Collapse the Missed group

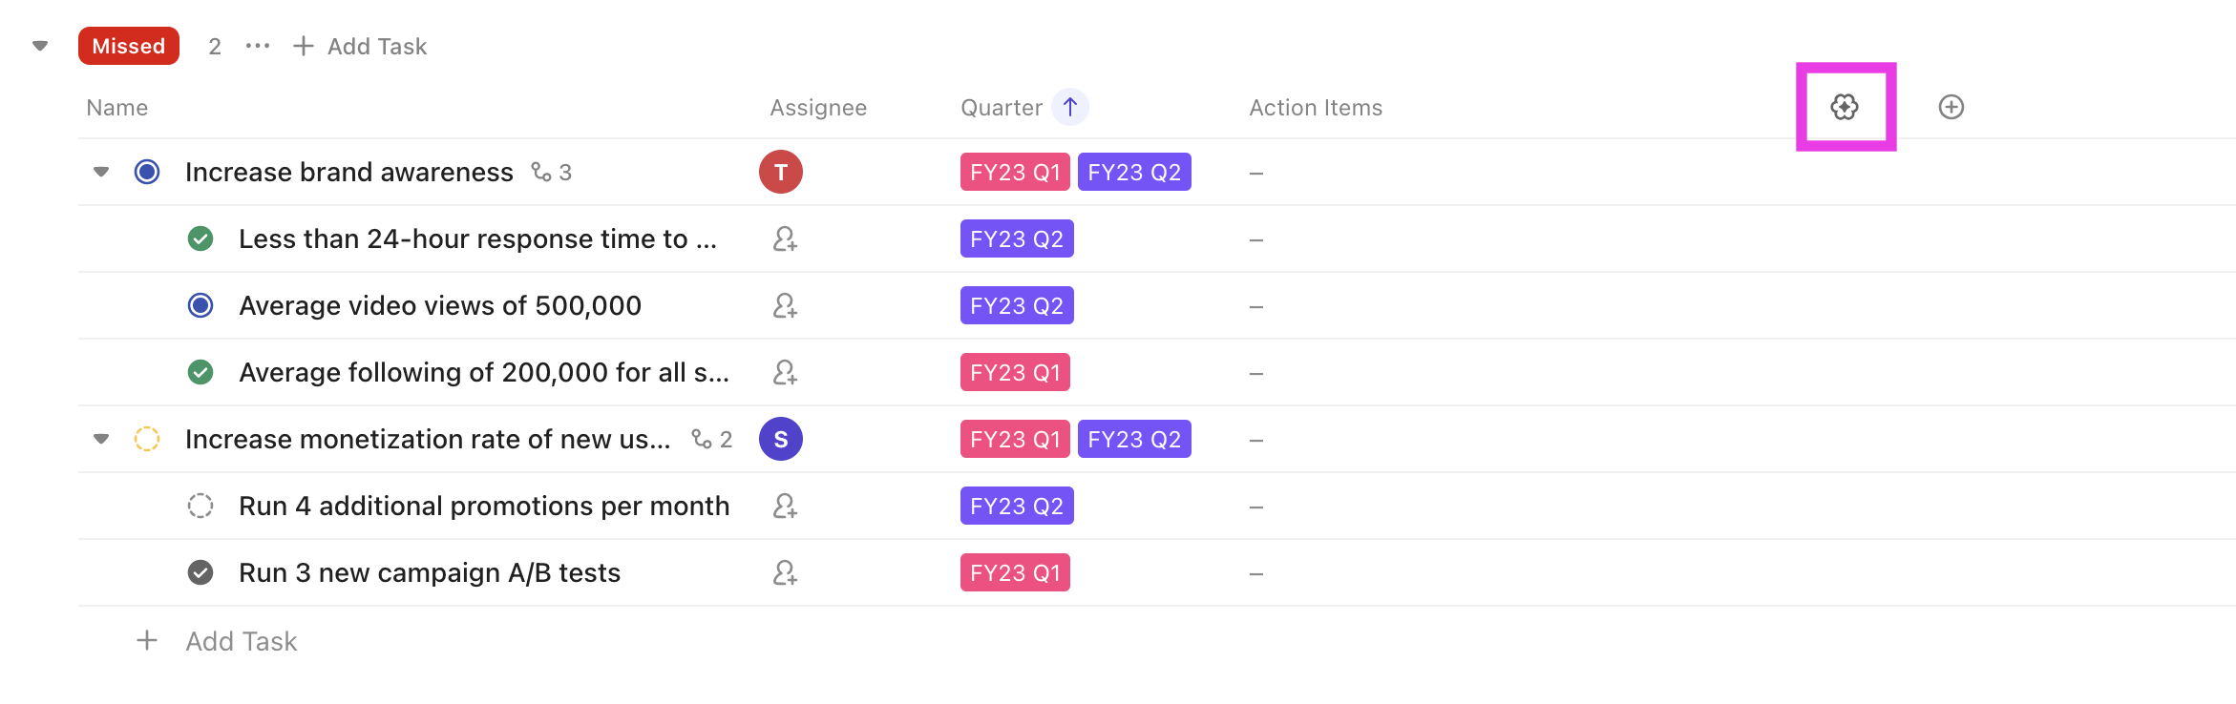pos(40,46)
